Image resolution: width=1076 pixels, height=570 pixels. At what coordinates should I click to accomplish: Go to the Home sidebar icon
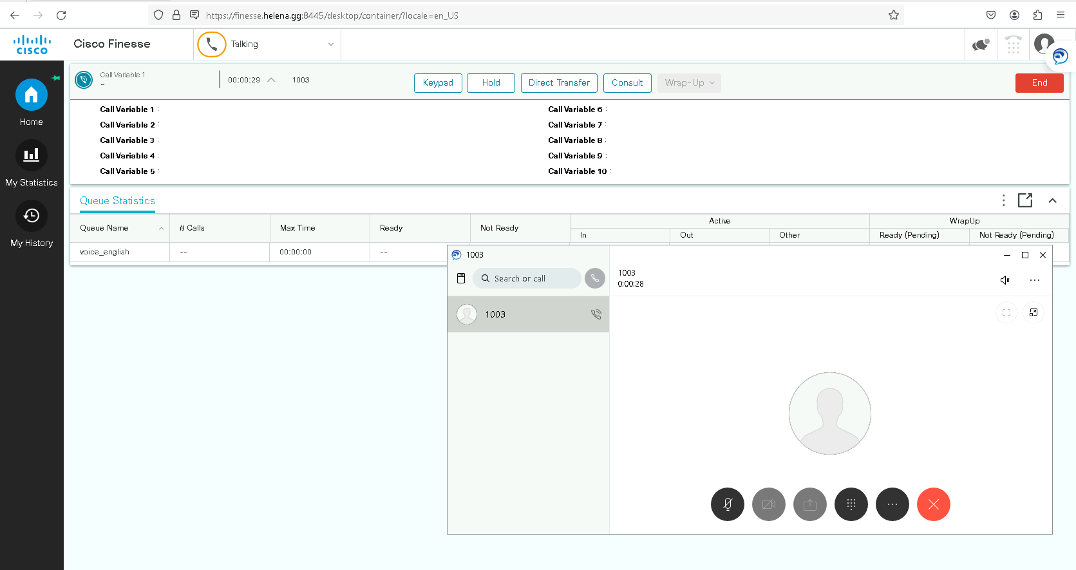click(x=31, y=95)
